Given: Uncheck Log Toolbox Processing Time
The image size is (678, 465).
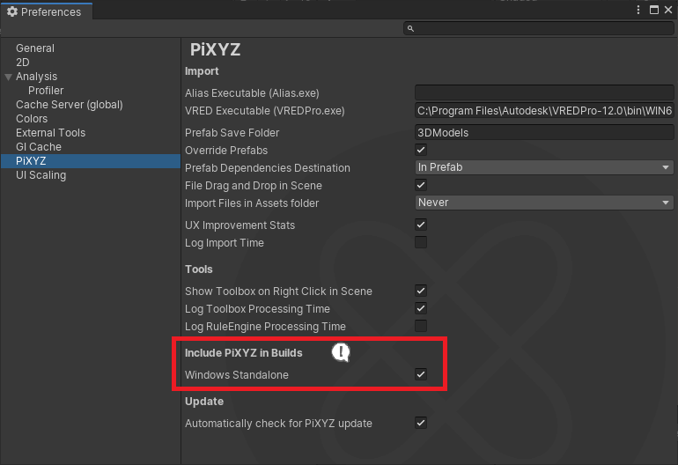Looking at the screenshot, I should 421,308.
